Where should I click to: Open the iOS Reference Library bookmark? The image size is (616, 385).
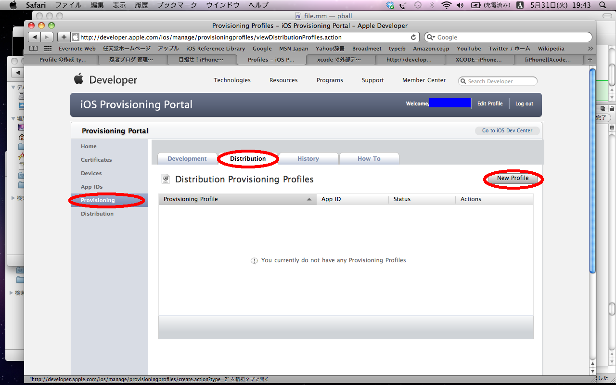pyautogui.click(x=216, y=49)
